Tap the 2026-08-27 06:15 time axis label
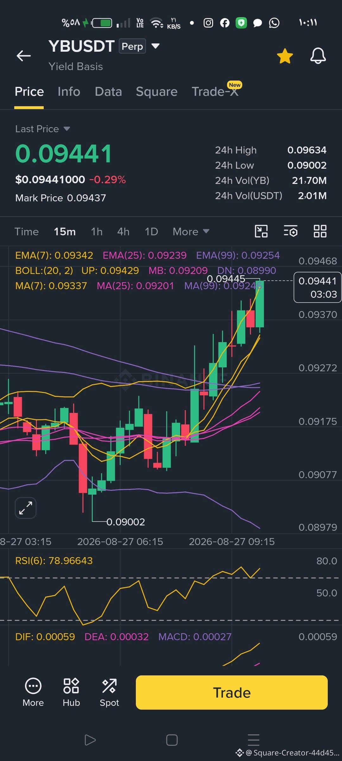The image size is (342, 761). click(120, 542)
